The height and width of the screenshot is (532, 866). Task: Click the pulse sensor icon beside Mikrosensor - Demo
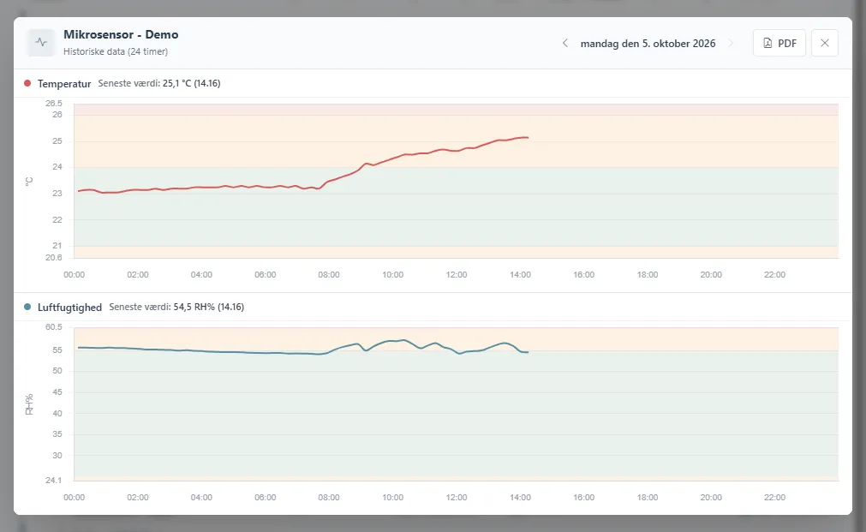pos(41,43)
